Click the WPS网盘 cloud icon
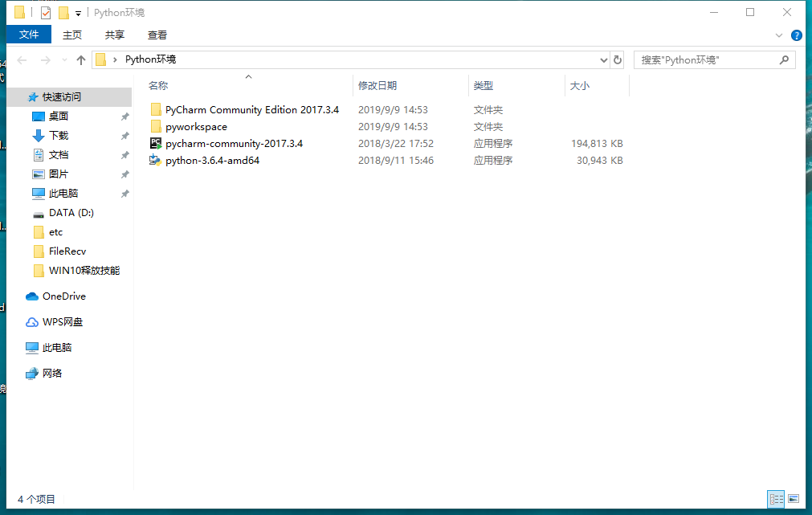812x515 pixels. (32, 322)
